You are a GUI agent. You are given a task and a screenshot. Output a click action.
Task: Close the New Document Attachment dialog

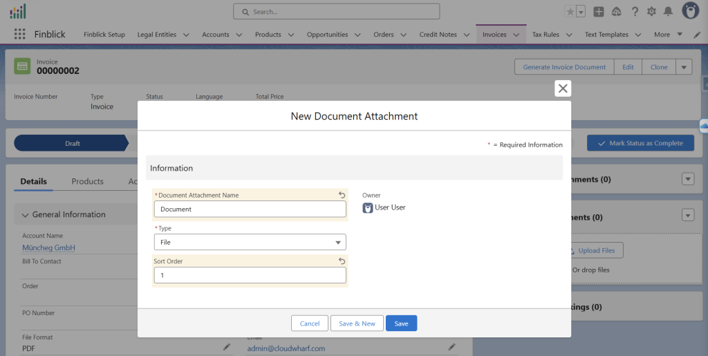click(x=563, y=88)
